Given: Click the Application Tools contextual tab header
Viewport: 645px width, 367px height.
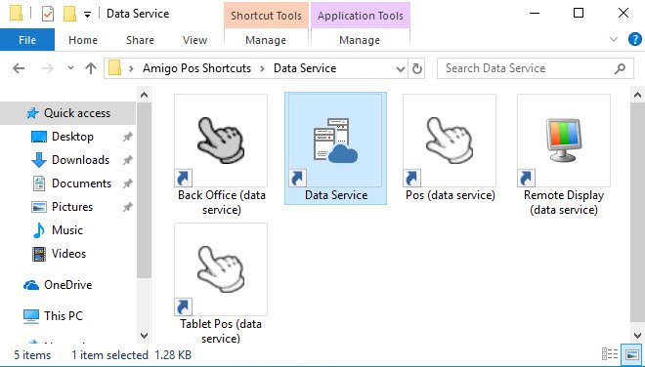Looking at the screenshot, I should point(361,16).
